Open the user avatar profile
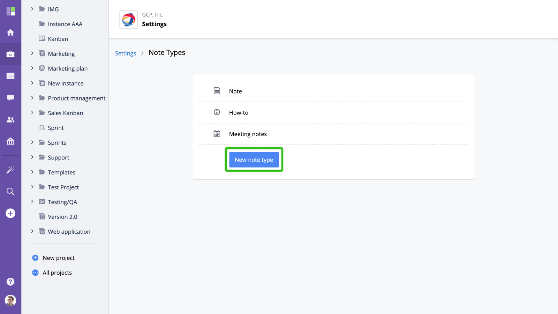The width and height of the screenshot is (558, 314). 10,300
